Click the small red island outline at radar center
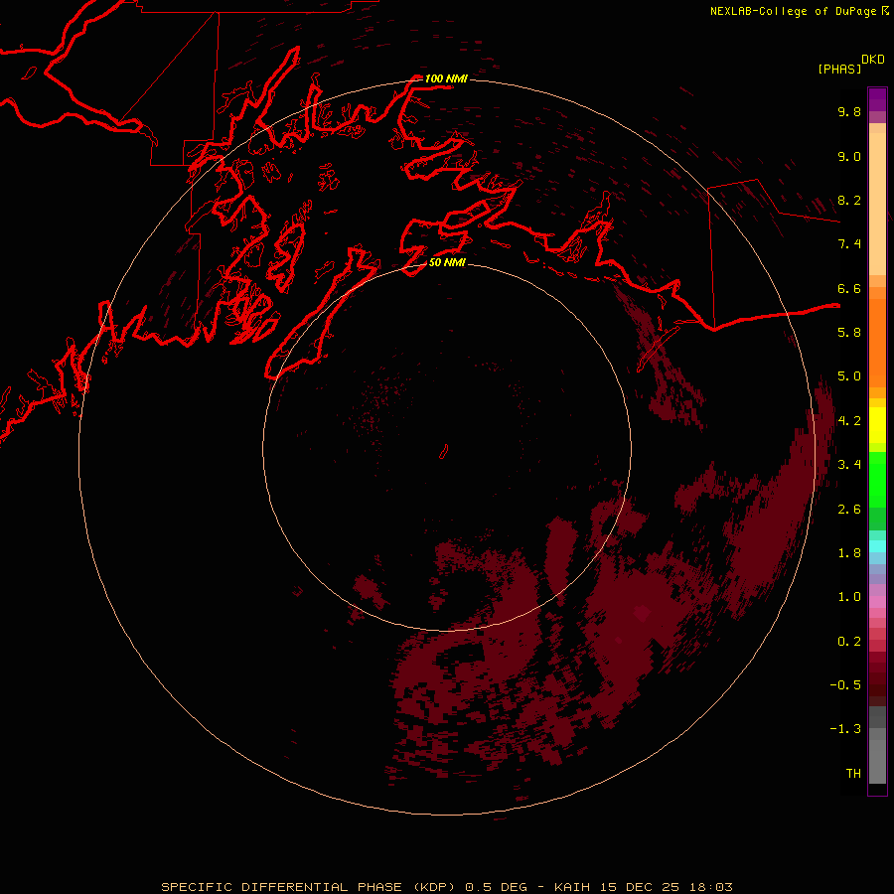Image resolution: width=894 pixels, height=894 pixels. pyautogui.click(x=444, y=452)
